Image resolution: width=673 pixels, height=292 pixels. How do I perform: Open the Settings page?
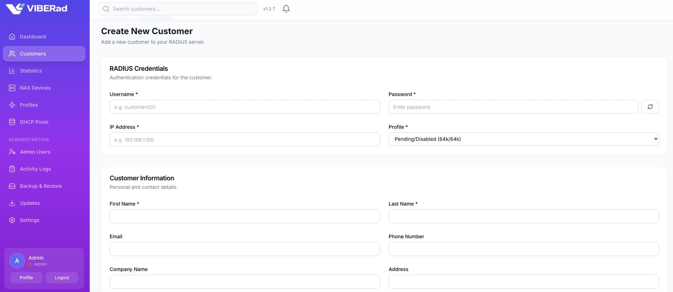coord(44,220)
